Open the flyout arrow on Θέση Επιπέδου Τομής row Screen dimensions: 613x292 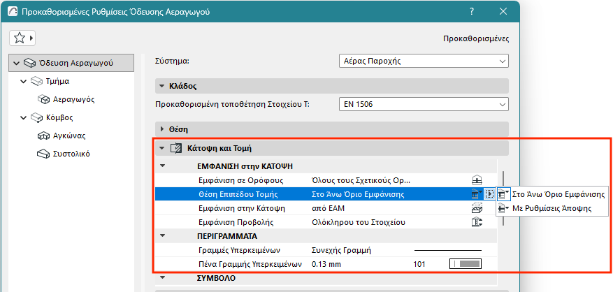coord(489,194)
